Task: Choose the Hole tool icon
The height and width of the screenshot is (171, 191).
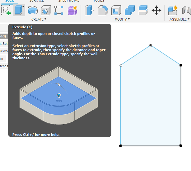Action: coord(46,10)
